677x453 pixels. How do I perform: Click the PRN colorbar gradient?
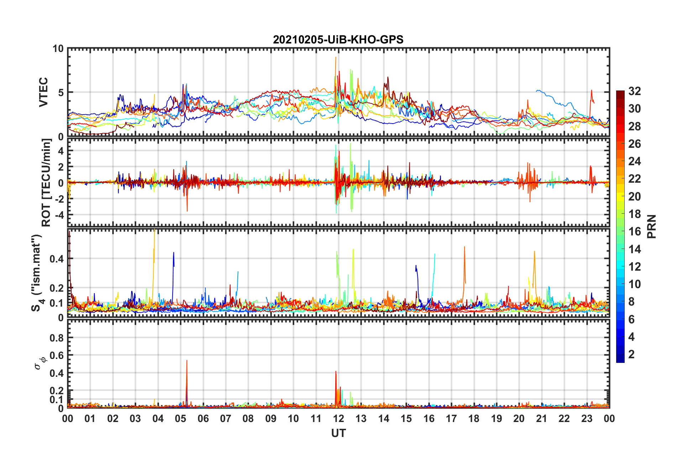[620, 226]
